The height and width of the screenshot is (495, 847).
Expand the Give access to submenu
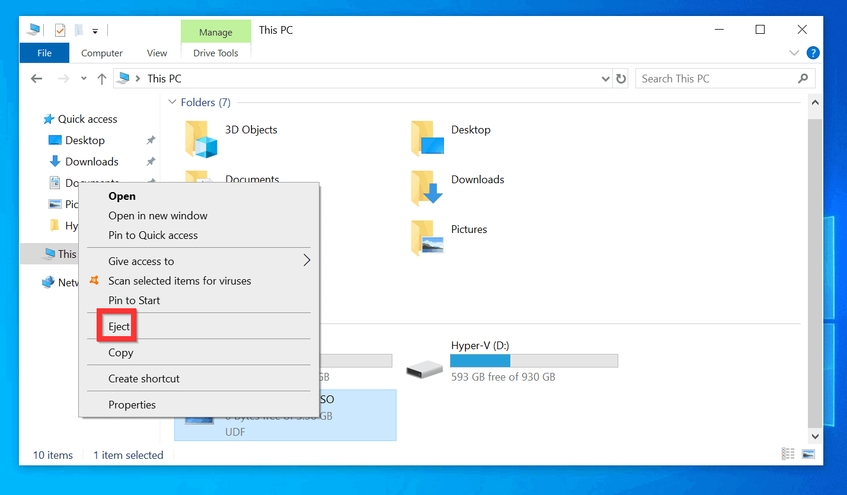click(x=306, y=260)
